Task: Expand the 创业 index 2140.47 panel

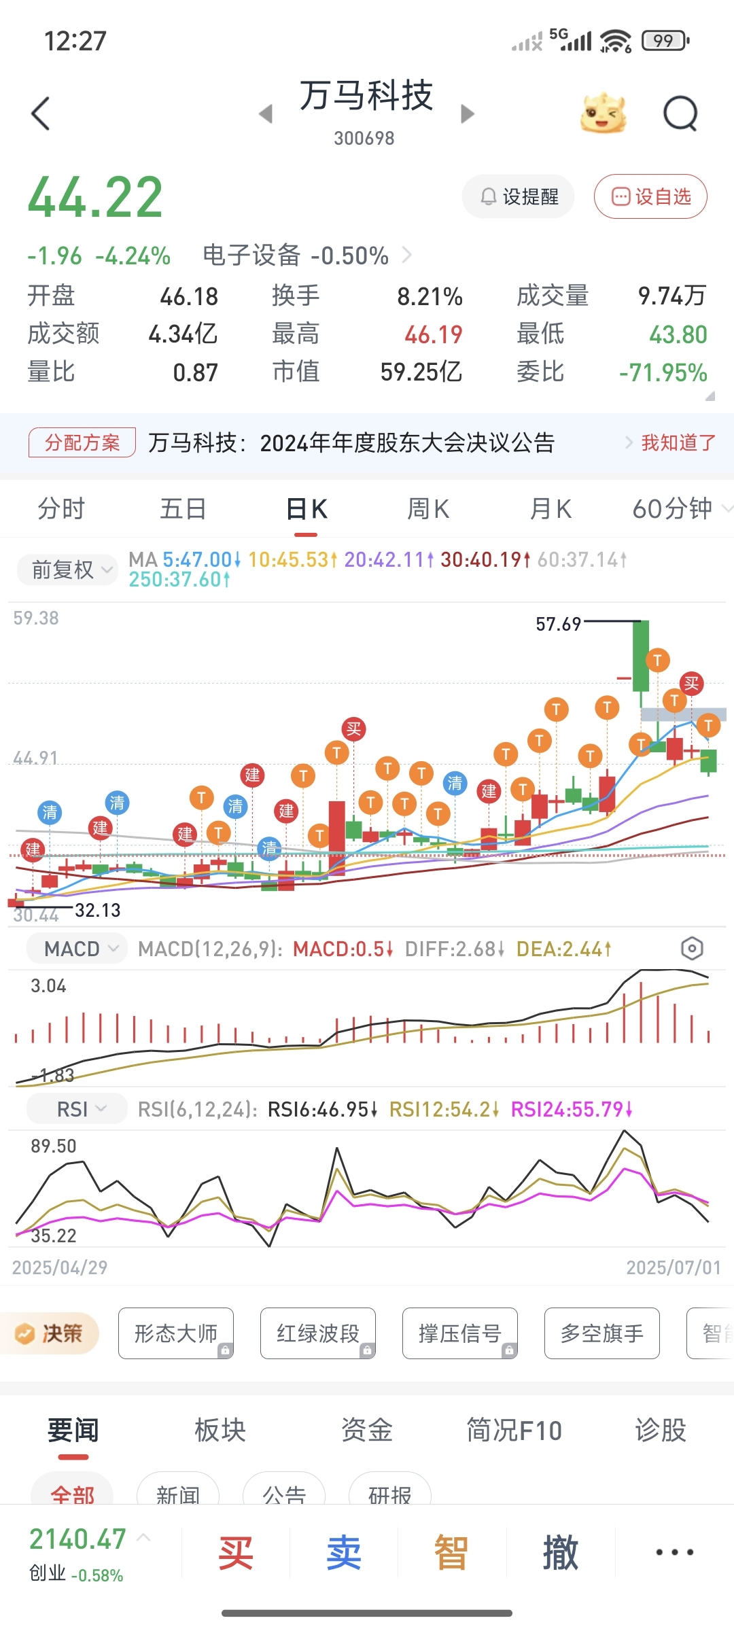Action: point(88,1554)
